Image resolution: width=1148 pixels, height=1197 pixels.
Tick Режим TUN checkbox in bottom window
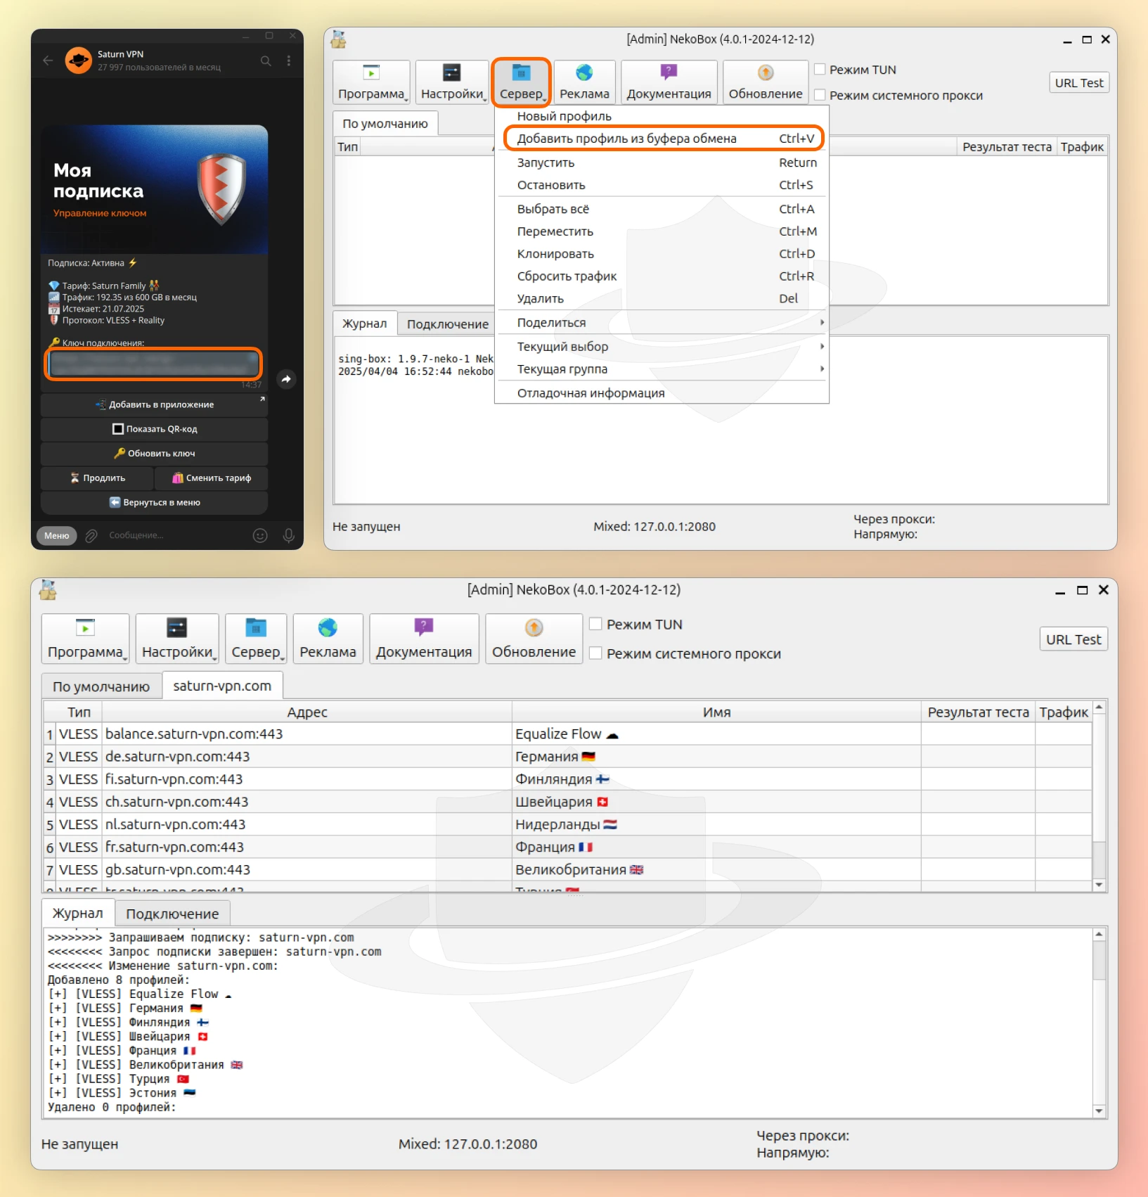pyautogui.click(x=595, y=624)
